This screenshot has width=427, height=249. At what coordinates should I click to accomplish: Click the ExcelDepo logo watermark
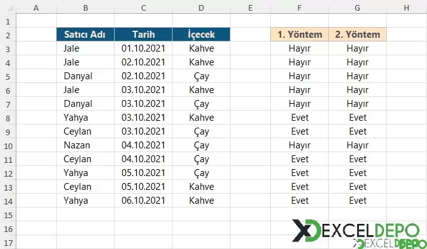tap(356, 231)
